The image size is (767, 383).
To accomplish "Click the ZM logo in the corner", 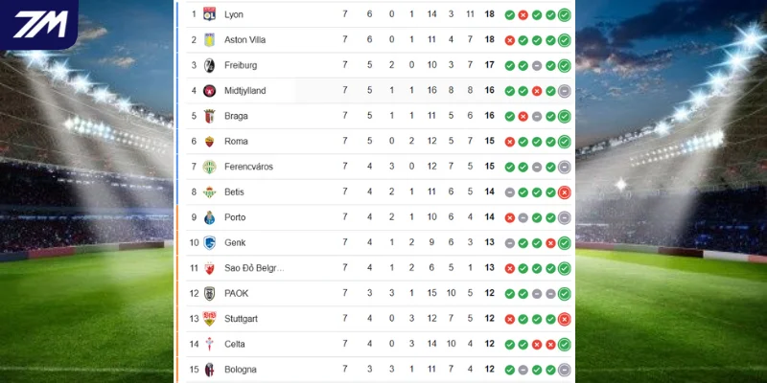I will (x=39, y=24).
